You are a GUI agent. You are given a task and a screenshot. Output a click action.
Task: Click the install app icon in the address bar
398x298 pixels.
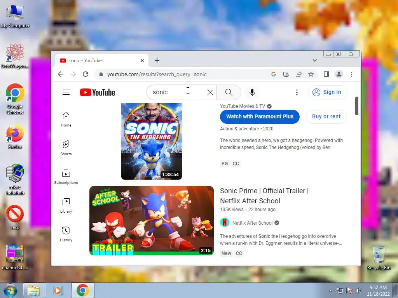[286, 74]
